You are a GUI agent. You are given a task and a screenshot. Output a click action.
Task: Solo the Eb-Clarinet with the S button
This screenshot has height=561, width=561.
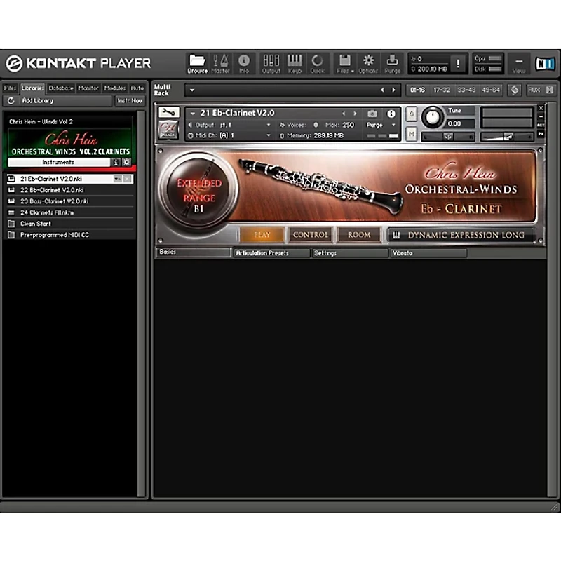point(412,114)
